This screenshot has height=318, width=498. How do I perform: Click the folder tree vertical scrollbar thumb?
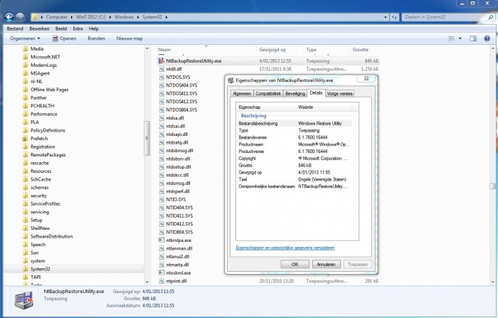(x=147, y=138)
